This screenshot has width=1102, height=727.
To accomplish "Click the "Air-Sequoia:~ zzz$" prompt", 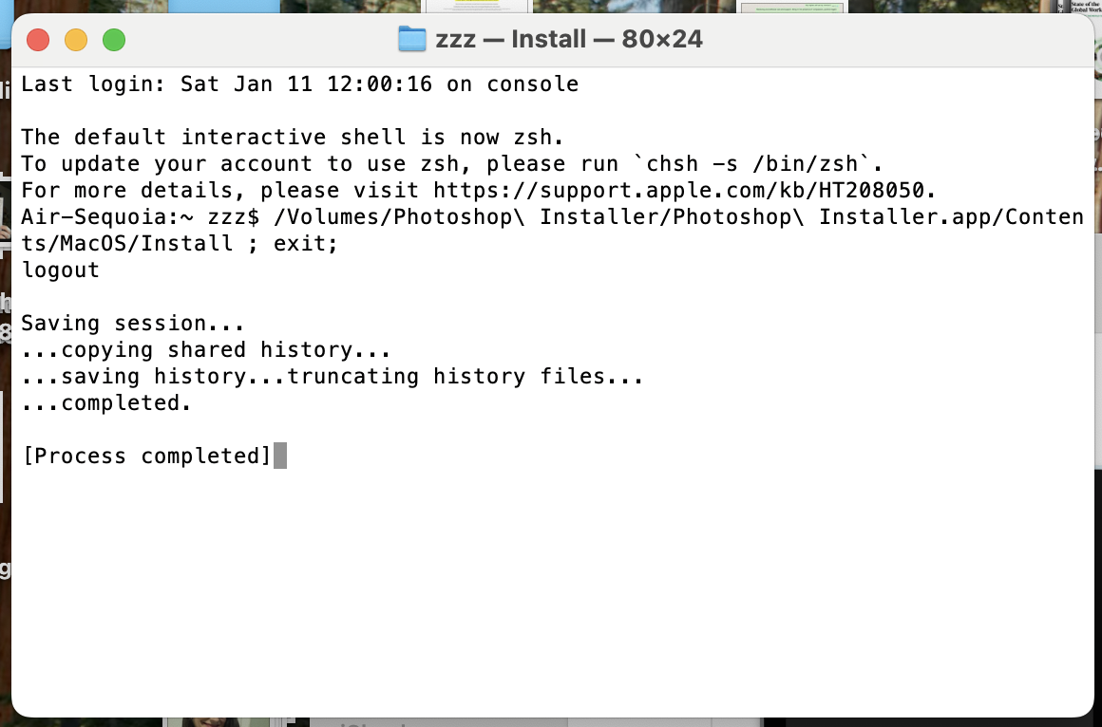I will click(x=140, y=216).
